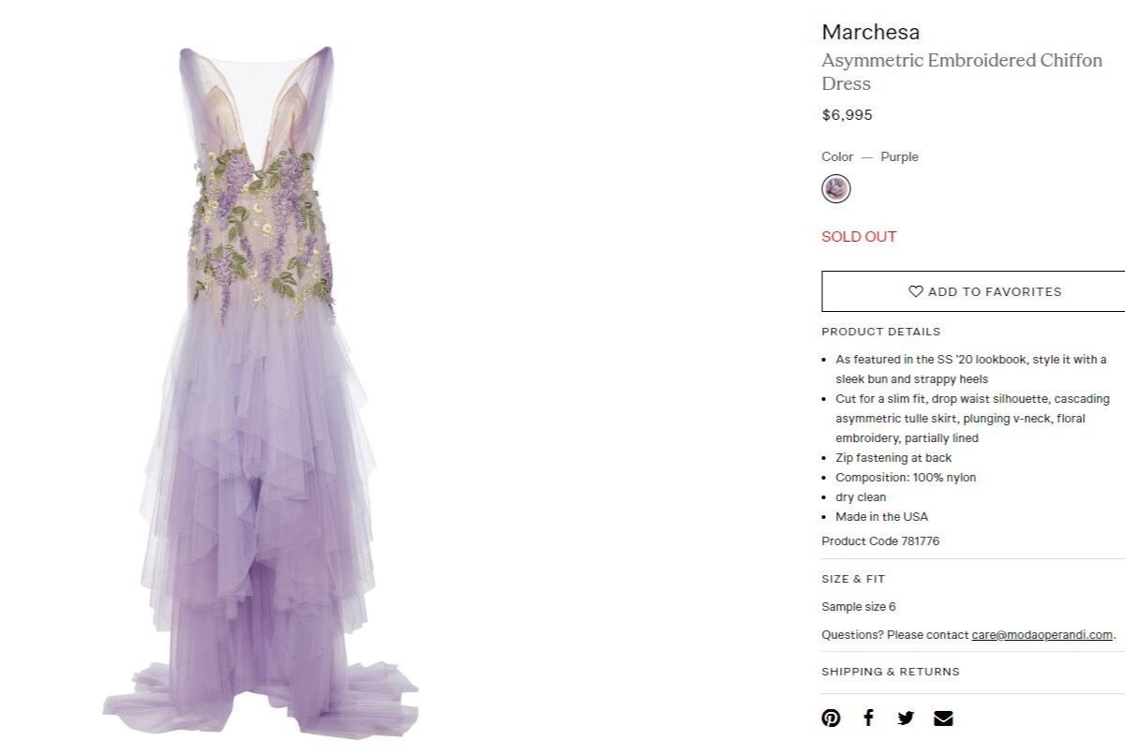Collapse the Size & Fit section header
The image size is (1125, 755).
point(853,579)
